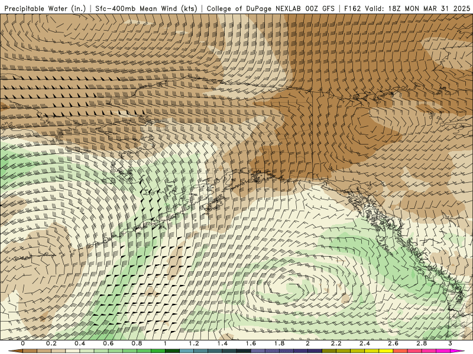
Task: Click the colorbar label '2.4'
Action: 365,343
